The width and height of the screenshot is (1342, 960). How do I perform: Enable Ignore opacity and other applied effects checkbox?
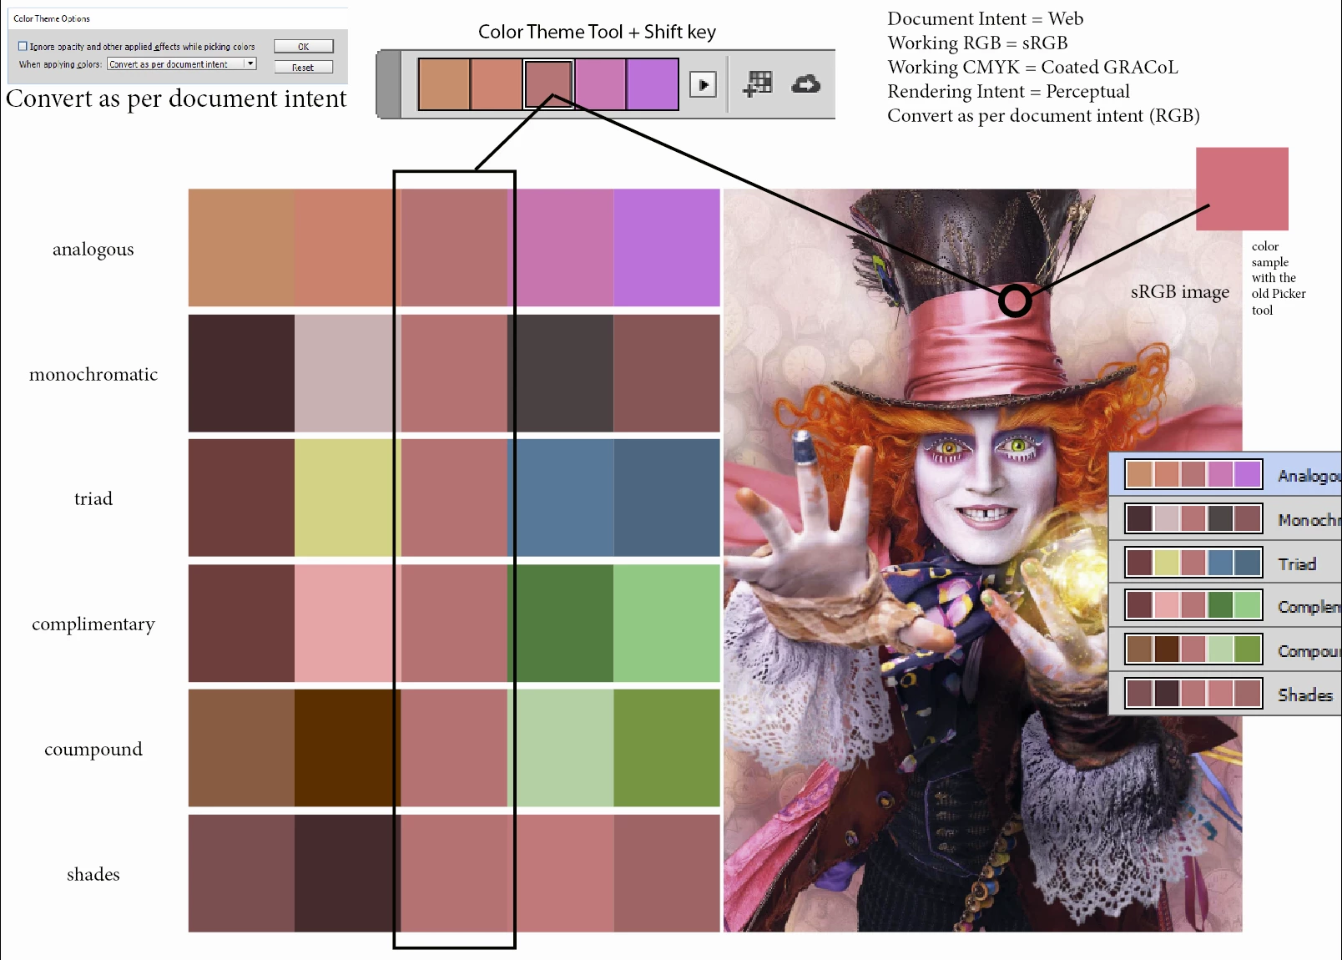tap(23, 47)
